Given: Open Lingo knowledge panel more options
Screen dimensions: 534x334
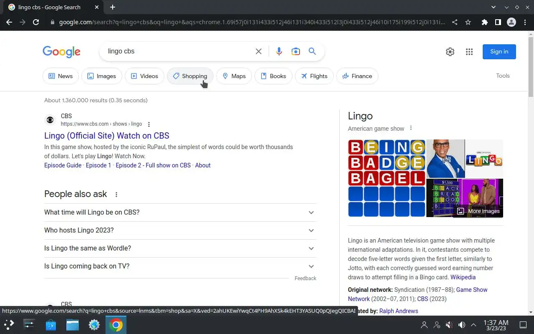Looking at the screenshot, I should [411, 128].
